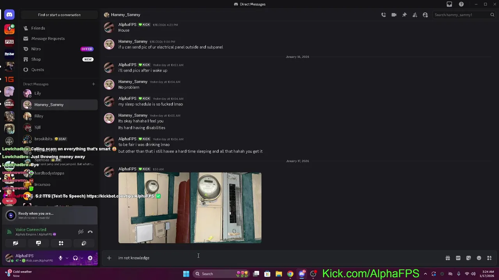The image size is (499, 280).
Task: Open the Windows Start menu
Action: pyautogui.click(x=186, y=274)
